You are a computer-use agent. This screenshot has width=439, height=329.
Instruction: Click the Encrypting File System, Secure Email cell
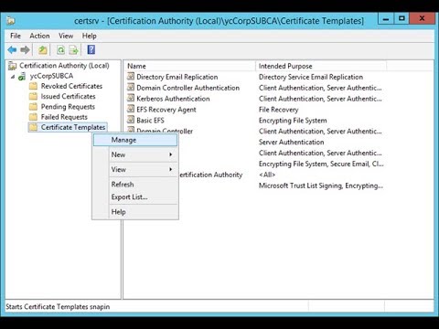pos(321,164)
